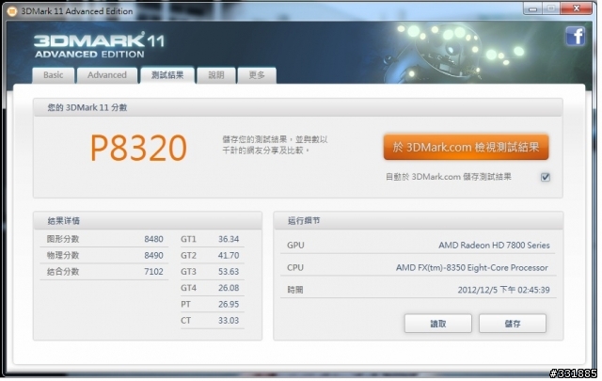
Task: Click the orange 於 3DMark.com 檢視測試結果 button
Action: pos(466,147)
